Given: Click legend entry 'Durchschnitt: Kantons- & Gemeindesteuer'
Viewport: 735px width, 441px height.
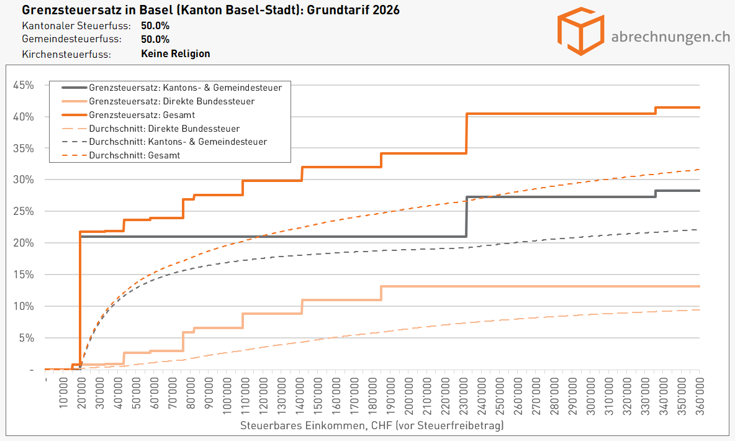Looking at the screenshot, I should (178, 142).
